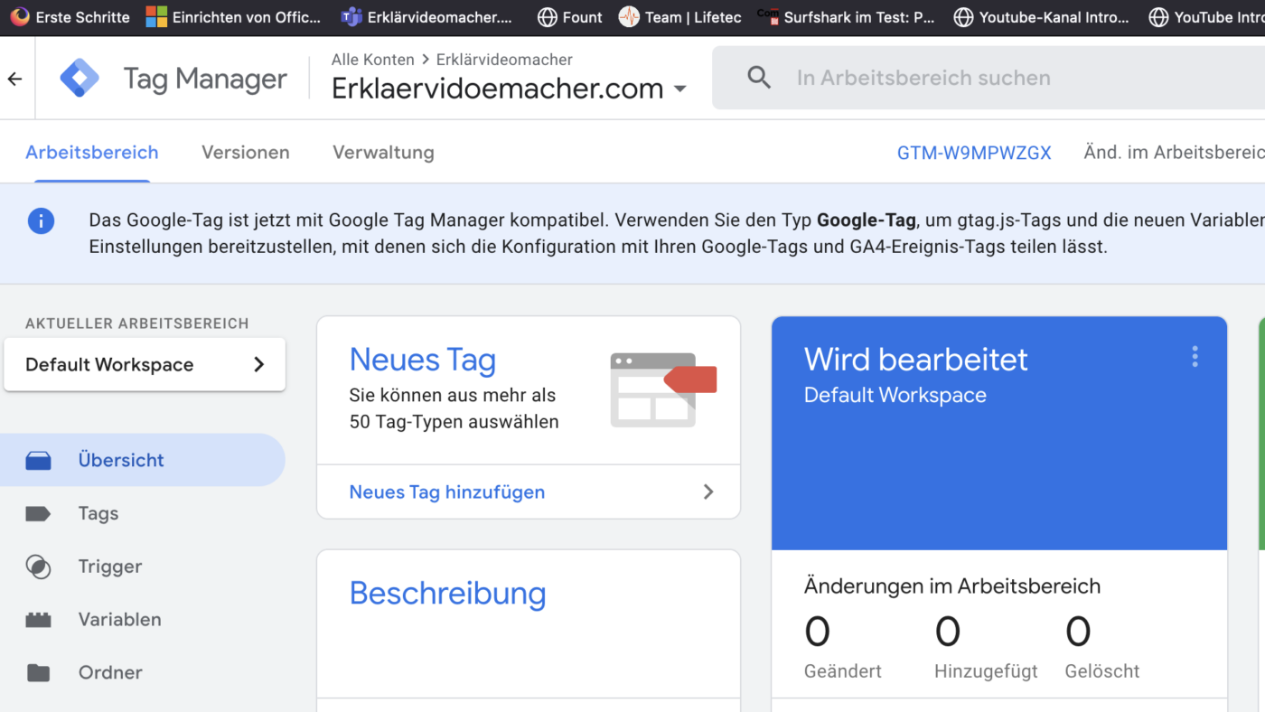Screen dimensions: 1265x712
Task: Click container ID GTM-W9MPWZGX link
Action: (974, 153)
